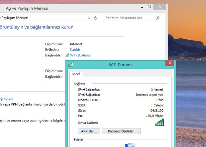Click the refresh icon beside the address bar
206x147 pixels.
coord(95,18)
